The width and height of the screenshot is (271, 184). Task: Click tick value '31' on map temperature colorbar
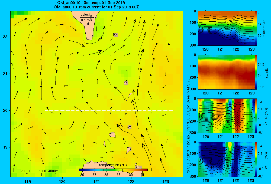(143, 175)
